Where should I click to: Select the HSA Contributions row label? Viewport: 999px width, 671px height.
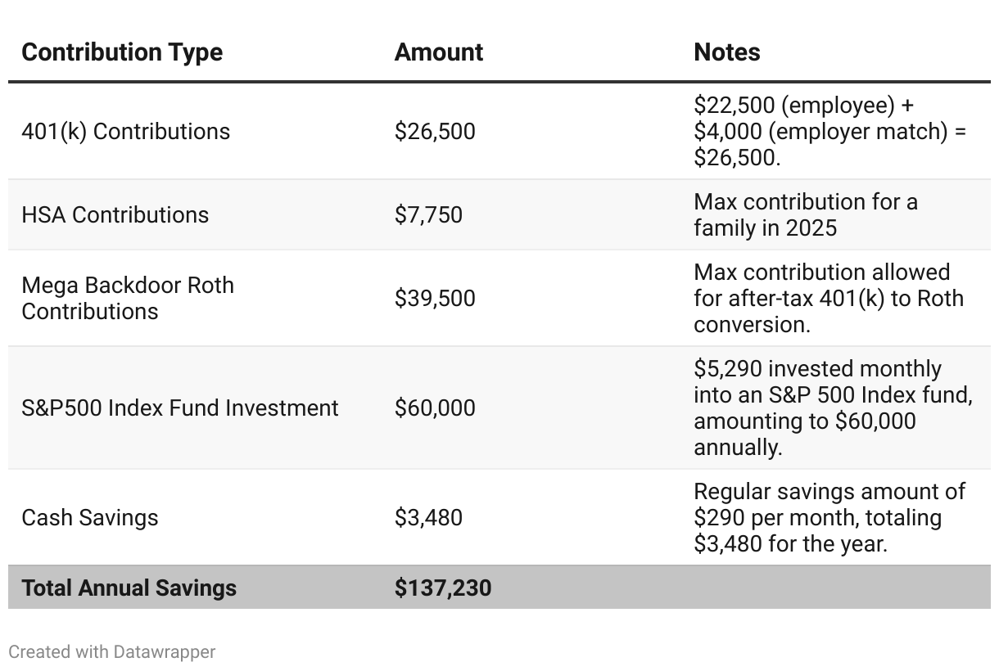coord(115,215)
